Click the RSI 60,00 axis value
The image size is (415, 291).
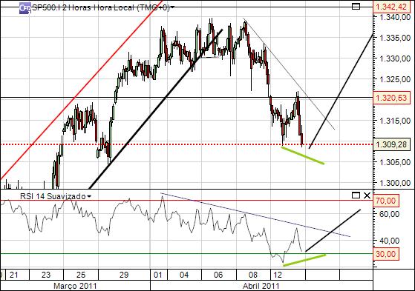(389, 214)
